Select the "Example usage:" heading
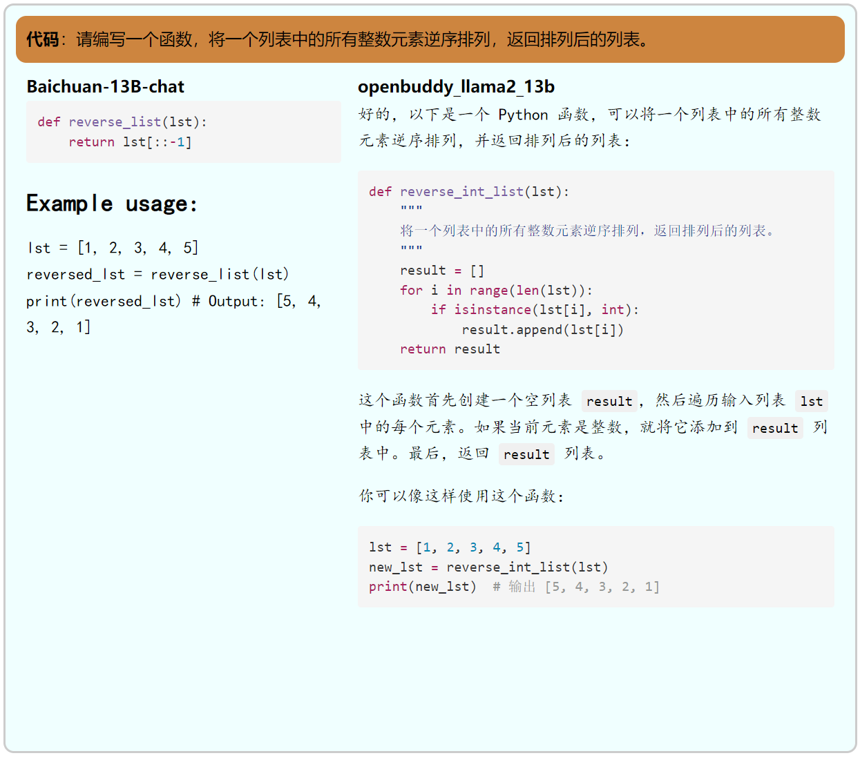 click(x=112, y=204)
